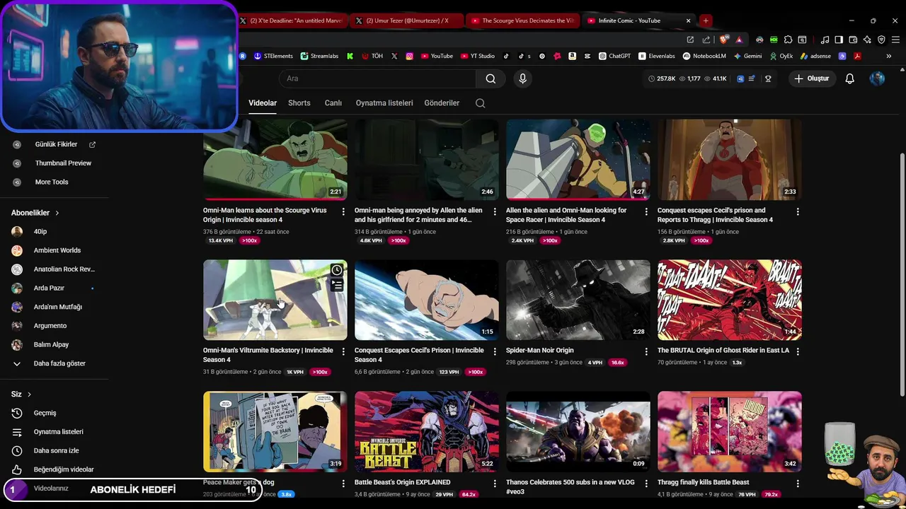Switch to the Scourge Virus browser tab
Screen dimensions: 906x509
(522, 21)
